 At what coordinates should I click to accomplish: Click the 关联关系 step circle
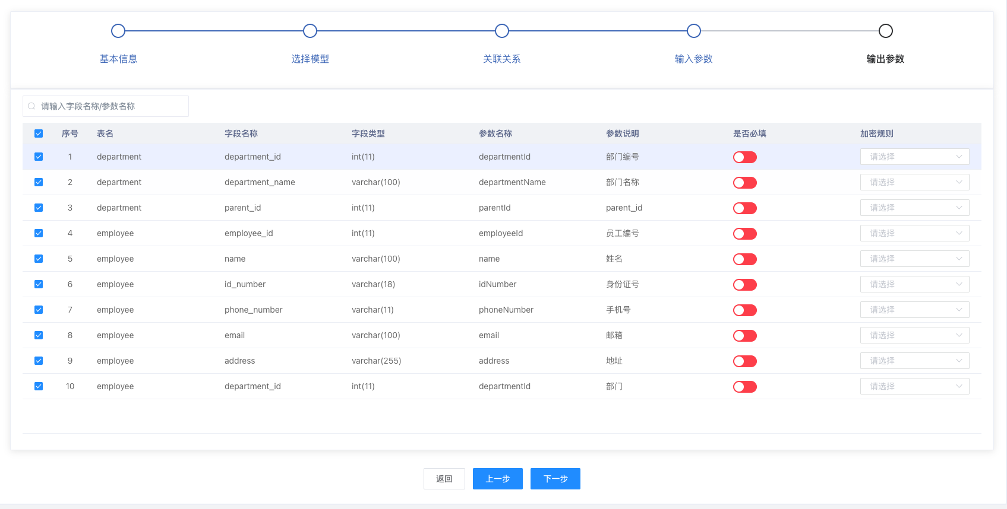click(502, 31)
